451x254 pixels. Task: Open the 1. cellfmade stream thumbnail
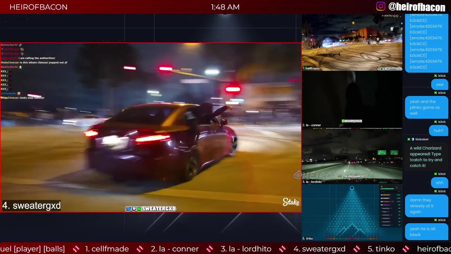click(x=352, y=42)
